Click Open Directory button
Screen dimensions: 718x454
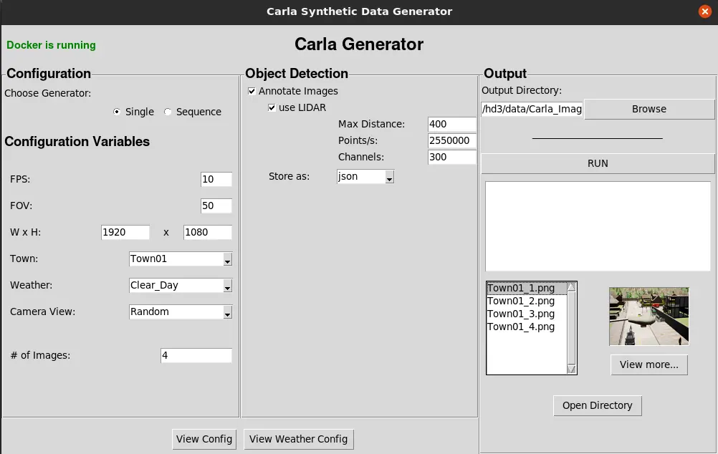pyautogui.click(x=597, y=405)
